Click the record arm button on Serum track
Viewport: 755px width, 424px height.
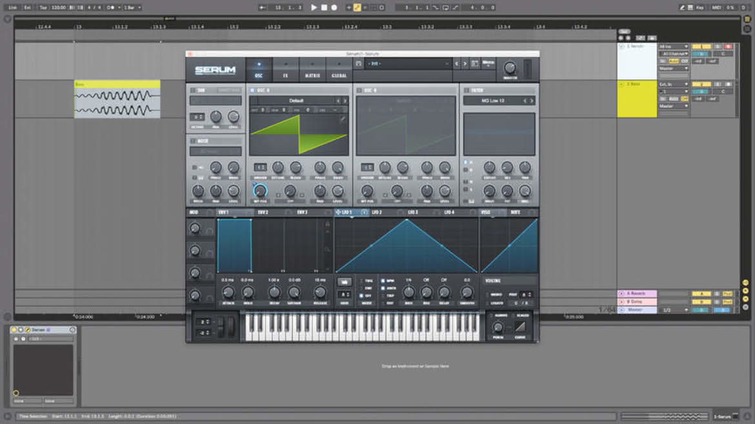click(x=728, y=46)
